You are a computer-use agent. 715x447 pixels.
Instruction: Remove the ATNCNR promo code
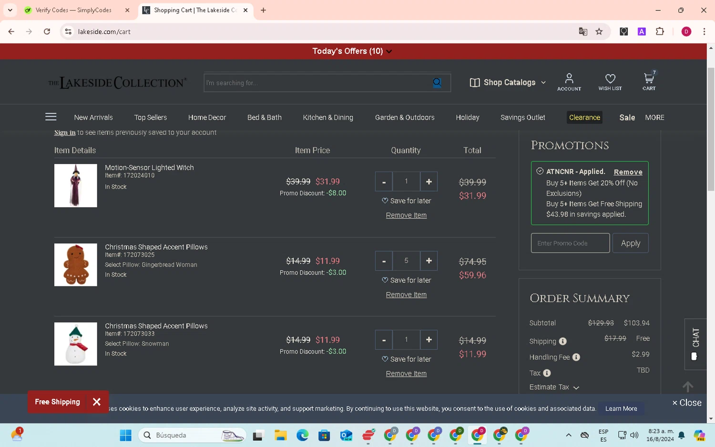point(628,172)
